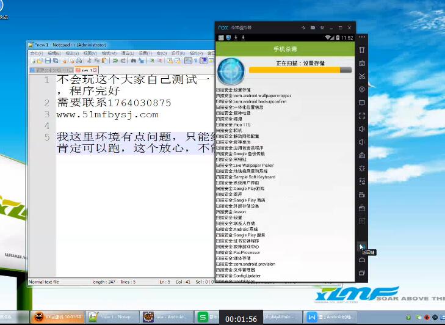Click the shake device icon in Nox sidebar

[362, 50]
